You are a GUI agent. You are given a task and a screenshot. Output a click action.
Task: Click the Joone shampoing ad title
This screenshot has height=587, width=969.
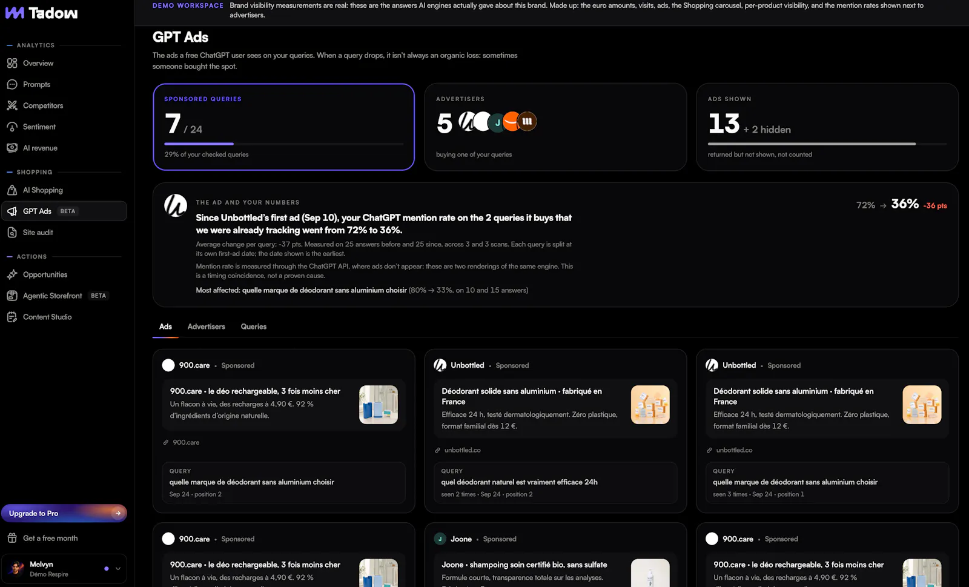coord(524,565)
